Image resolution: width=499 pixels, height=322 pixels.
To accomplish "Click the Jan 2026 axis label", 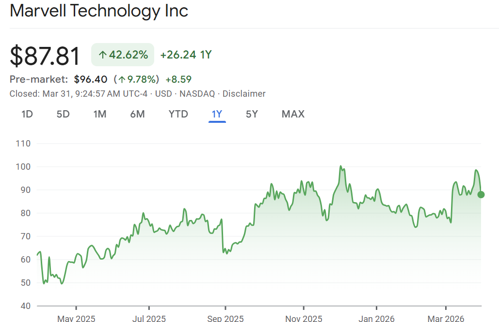I will tap(376, 319).
